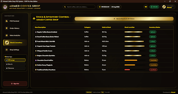This screenshot has height=94, width=178.
Task: Click Fresh Daily badge for Chocolate Chunk Muffins
Action: [x=153, y=60]
